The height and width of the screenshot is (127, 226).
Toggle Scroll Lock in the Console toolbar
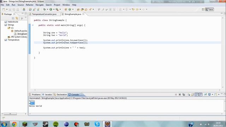click(x=192, y=95)
